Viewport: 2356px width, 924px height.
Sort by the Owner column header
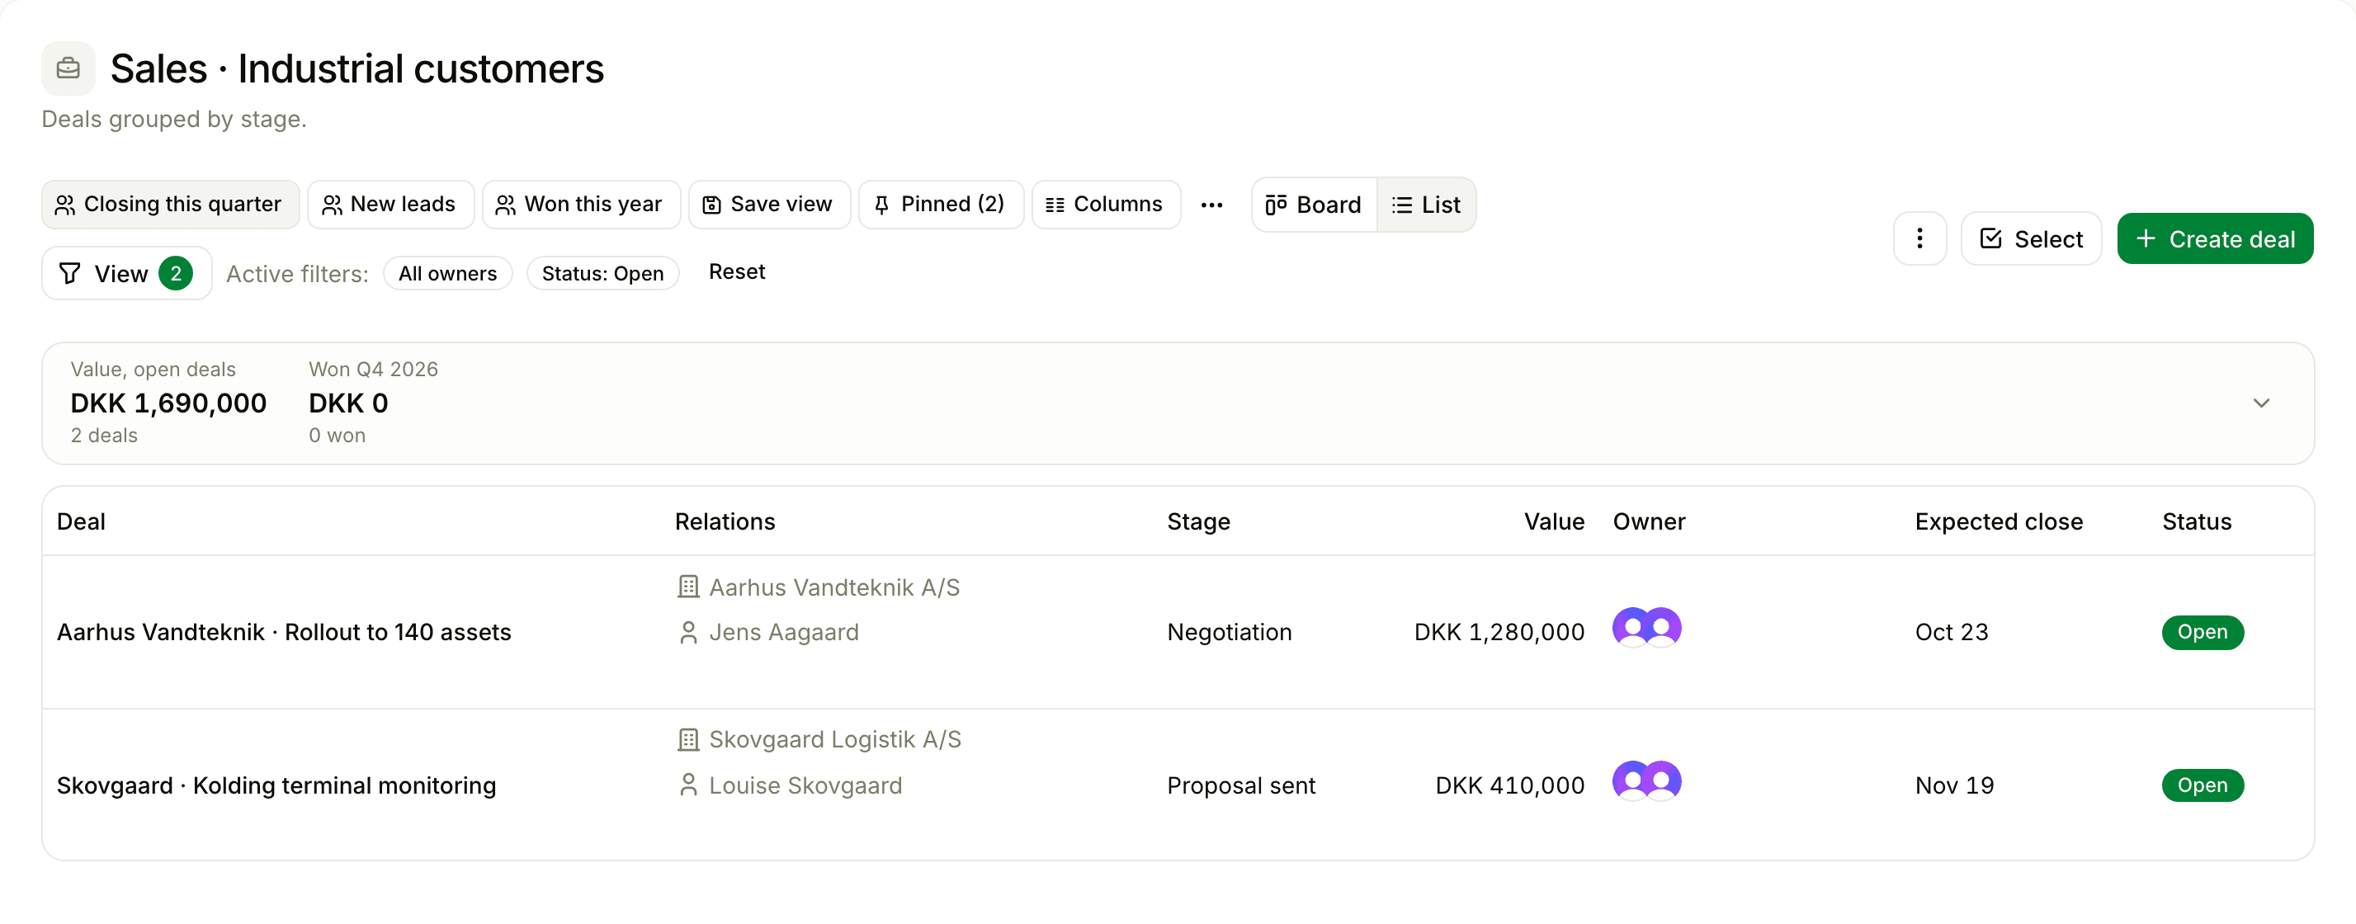click(x=1648, y=521)
